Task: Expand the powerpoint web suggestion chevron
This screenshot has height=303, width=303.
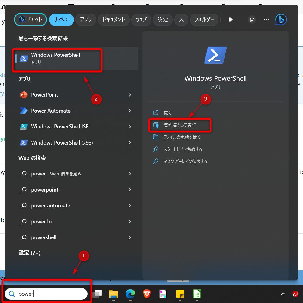Action: (x=130, y=190)
